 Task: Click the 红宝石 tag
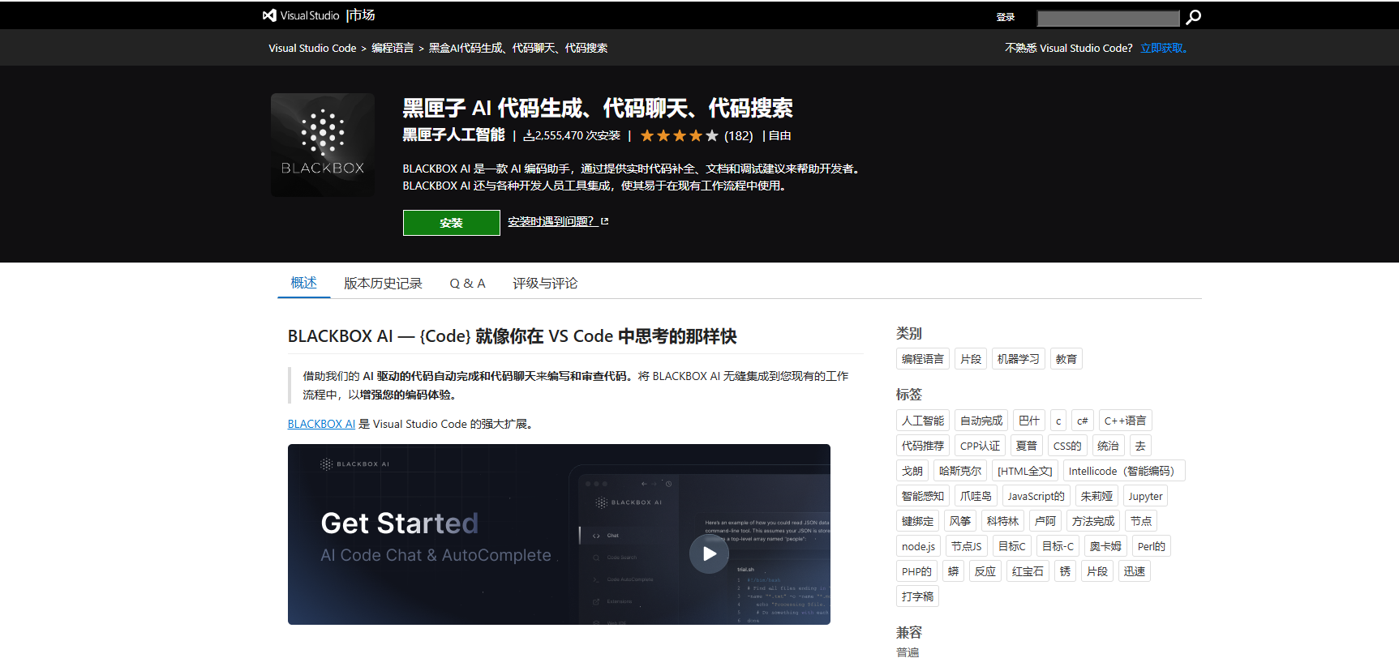tap(1028, 571)
